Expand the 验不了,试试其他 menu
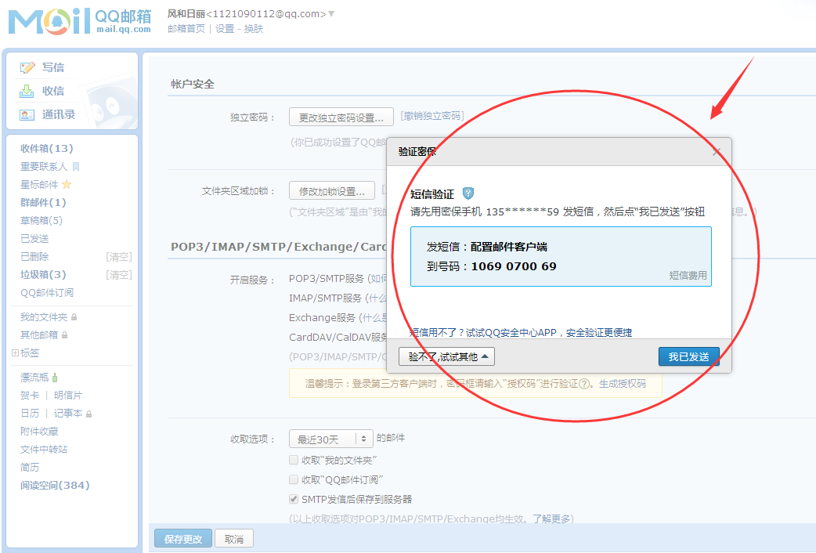 pos(446,356)
